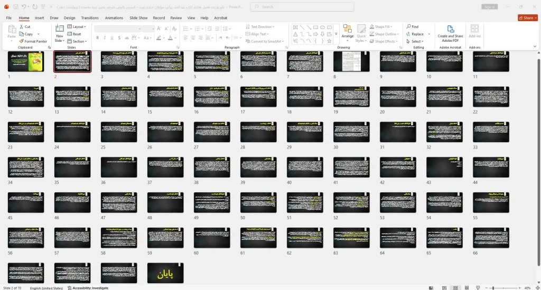Toggle center text alignment
The height and width of the screenshot is (290, 541).
[x=193, y=38]
